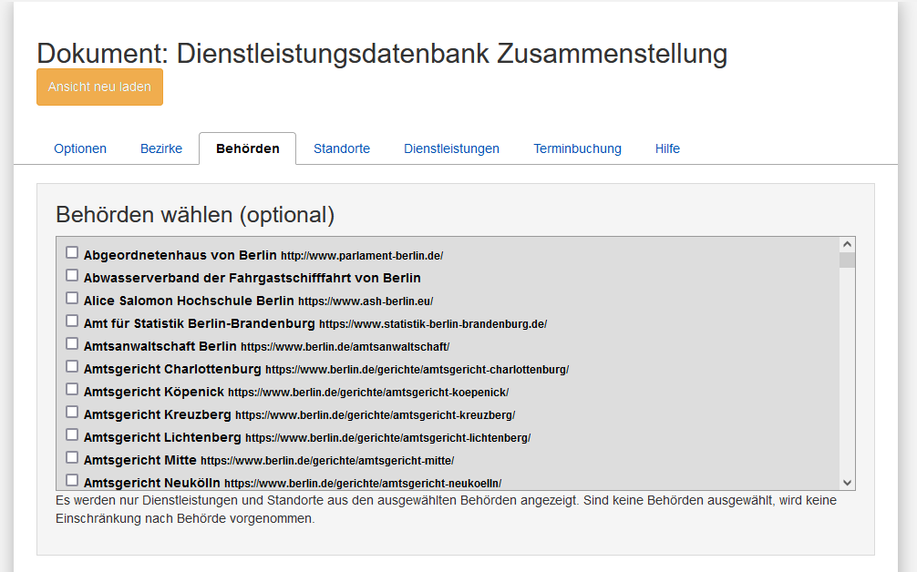Click the Ansicht neu laden button

click(x=99, y=87)
